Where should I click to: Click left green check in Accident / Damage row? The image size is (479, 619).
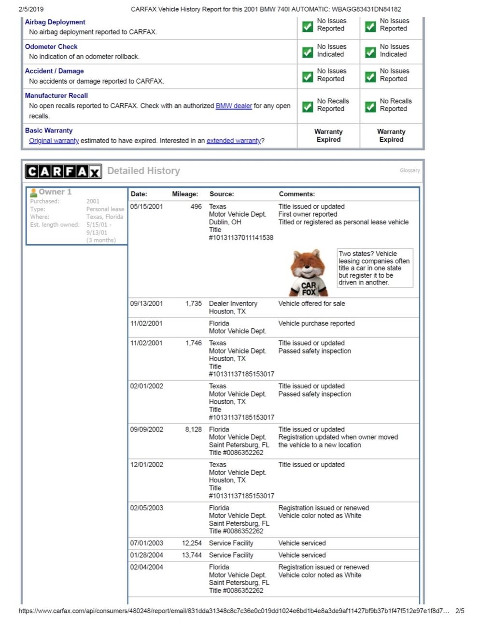(x=308, y=76)
